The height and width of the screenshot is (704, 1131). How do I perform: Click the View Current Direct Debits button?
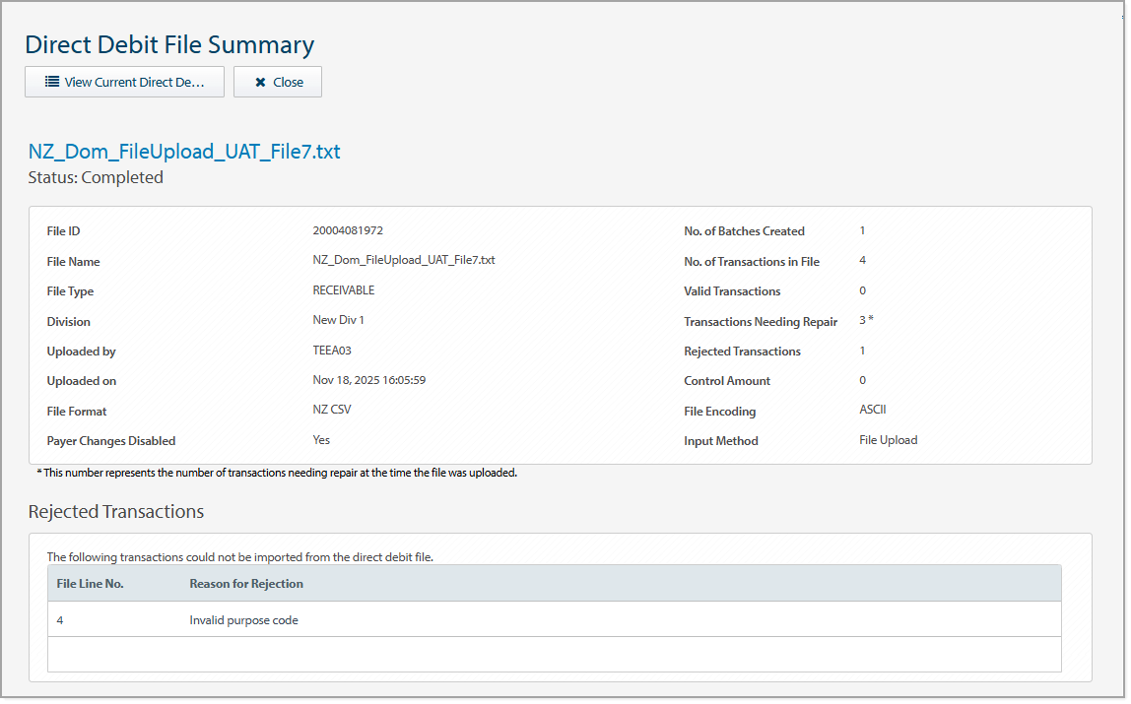124,82
